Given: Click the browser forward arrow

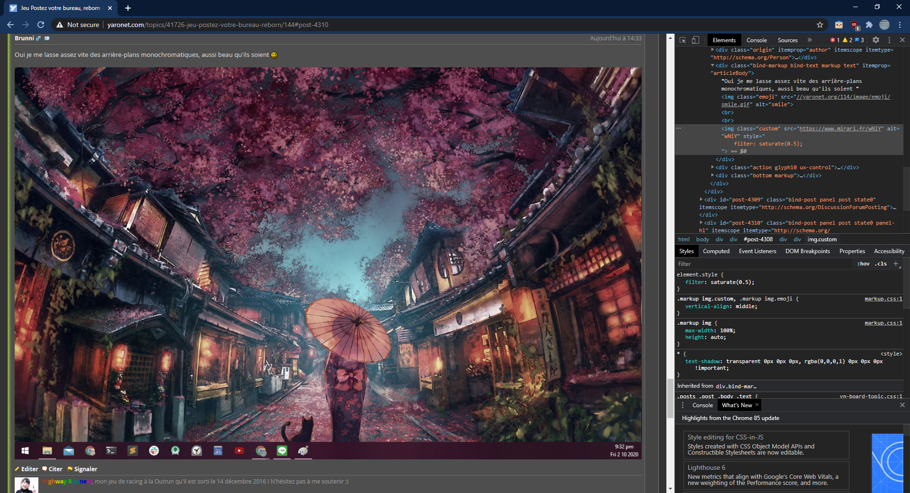Looking at the screenshot, I should pyautogui.click(x=26, y=25).
